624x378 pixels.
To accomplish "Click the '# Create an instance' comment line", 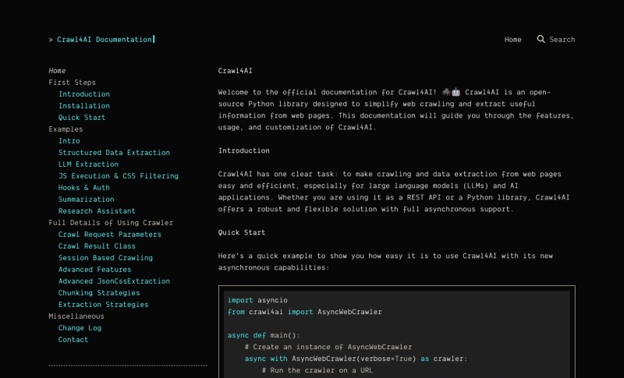I will (328, 347).
